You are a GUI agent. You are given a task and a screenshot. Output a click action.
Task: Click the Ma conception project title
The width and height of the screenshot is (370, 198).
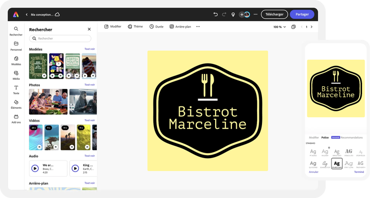tap(42, 15)
